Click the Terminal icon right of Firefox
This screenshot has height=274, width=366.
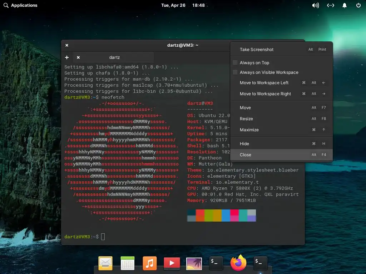(x=260, y=263)
